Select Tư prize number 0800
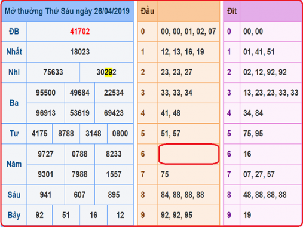Viewport: 303px width, 227px height. pos(120,134)
